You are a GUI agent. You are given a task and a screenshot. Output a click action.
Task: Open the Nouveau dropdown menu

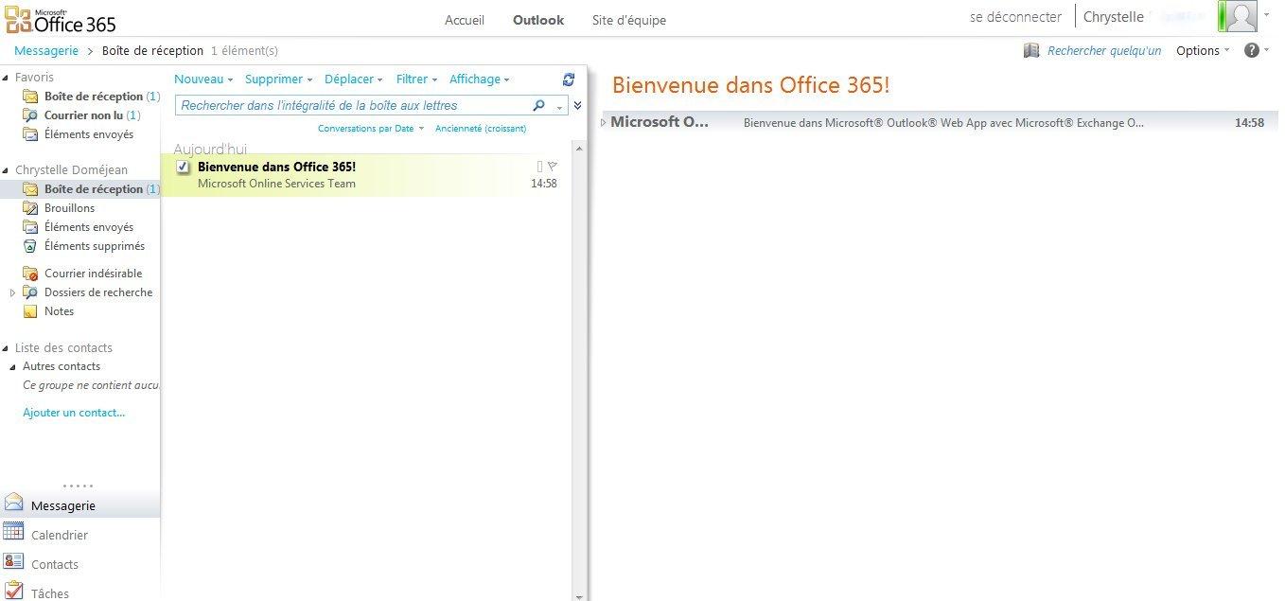pyautogui.click(x=203, y=80)
